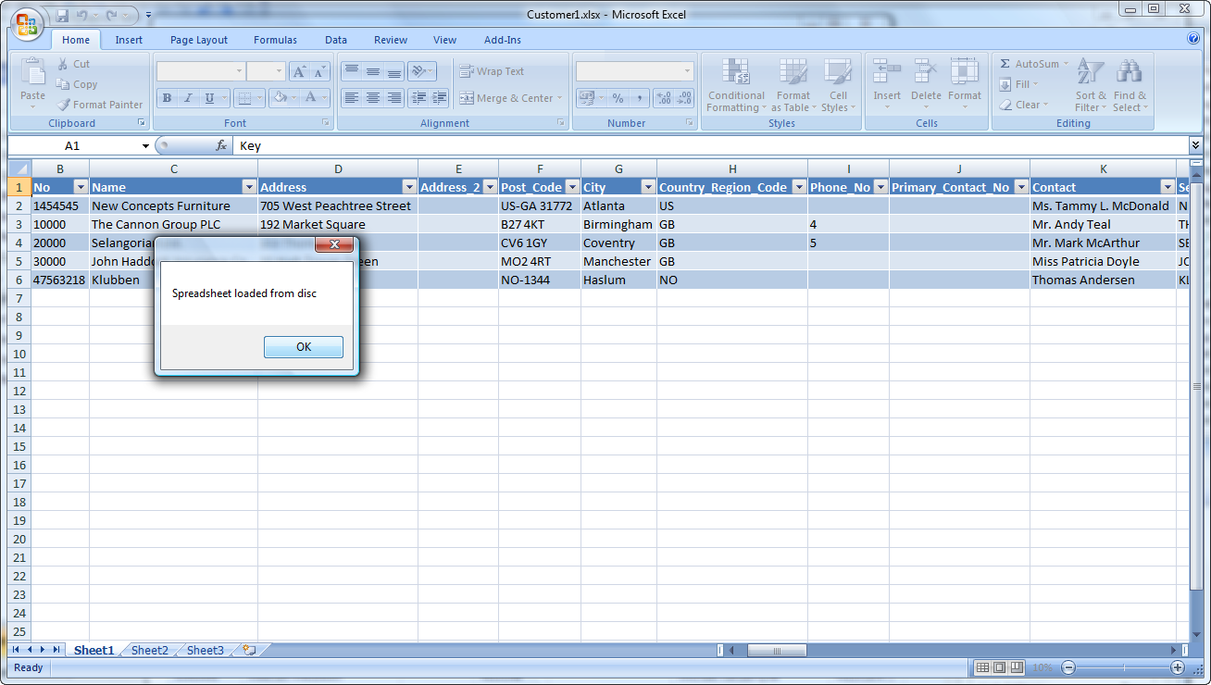The height and width of the screenshot is (685, 1211).
Task: Toggle Align Text Left
Action: tap(351, 98)
